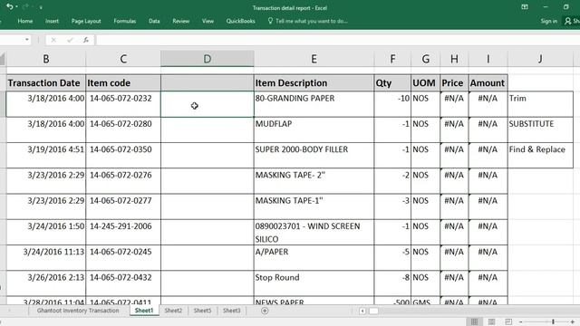Select column B header
Screen dimensions: 580x326
[x=46, y=59]
